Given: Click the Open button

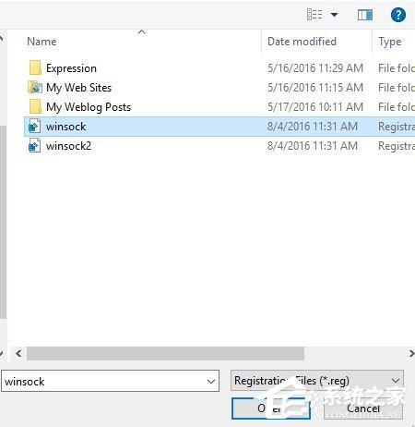Looking at the screenshot, I should pos(270,409).
